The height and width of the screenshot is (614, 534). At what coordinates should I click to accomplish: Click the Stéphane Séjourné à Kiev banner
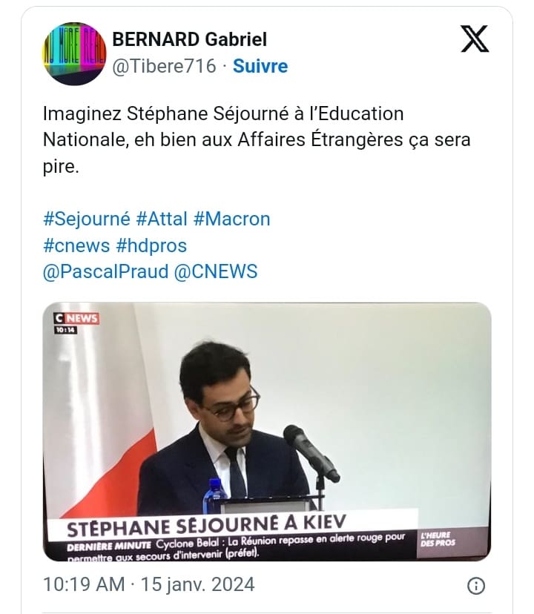(206, 525)
